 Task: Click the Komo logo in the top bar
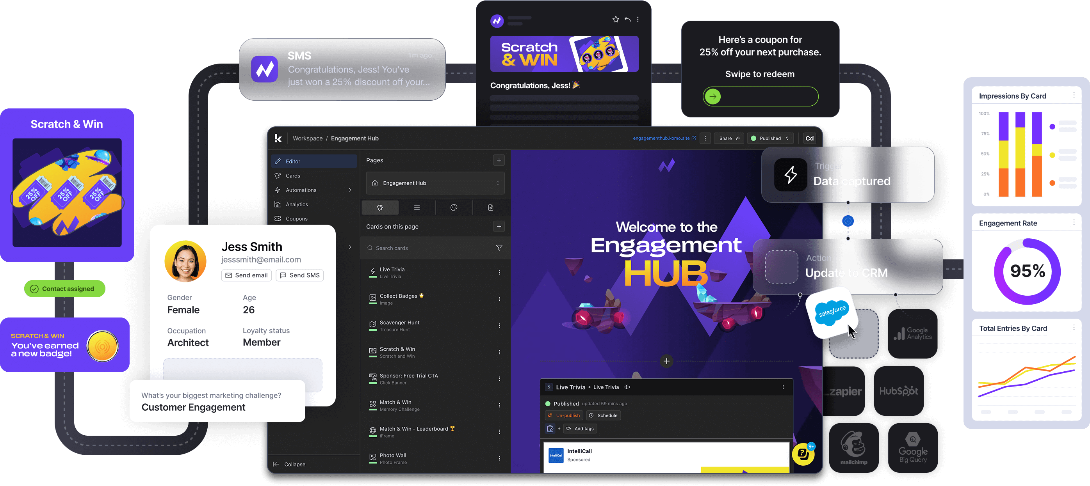tap(278, 138)
